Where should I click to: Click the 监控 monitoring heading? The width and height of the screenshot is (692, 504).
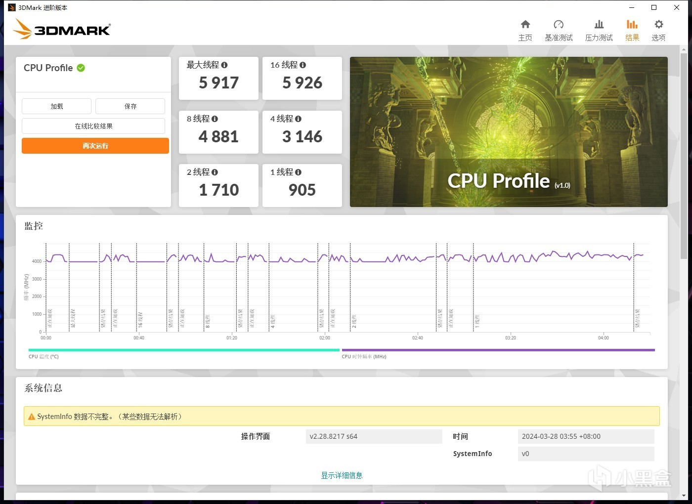[x=34, y=226]
